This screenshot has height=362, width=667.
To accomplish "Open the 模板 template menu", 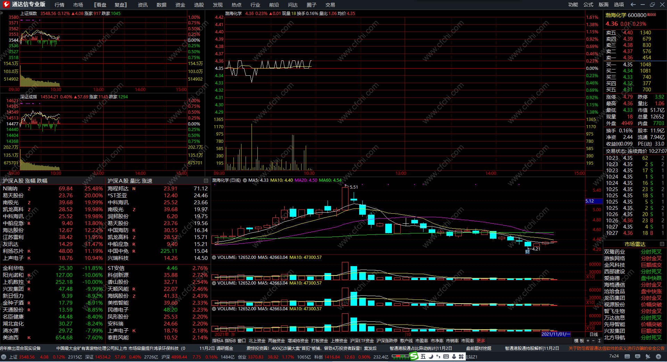I will (x=579, y=341).
